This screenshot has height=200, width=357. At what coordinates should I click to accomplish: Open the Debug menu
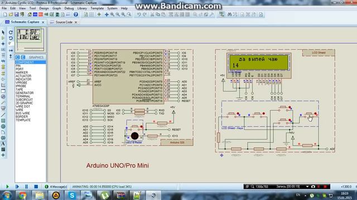(x=69, y=8)
